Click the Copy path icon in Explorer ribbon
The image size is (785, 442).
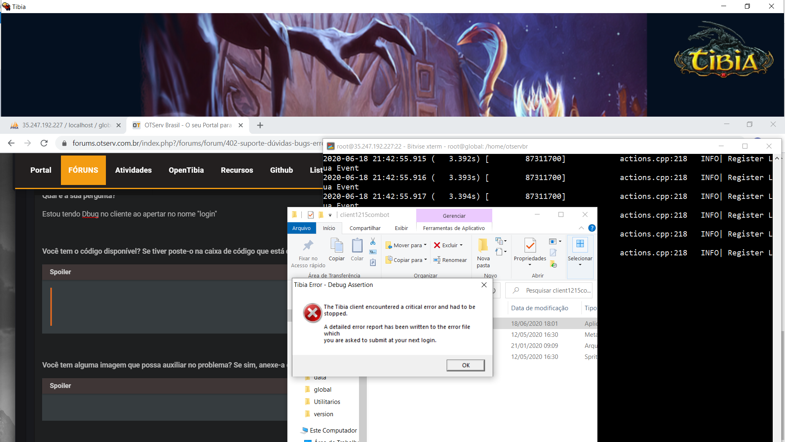pyautogui.click(x=372, y=252)
